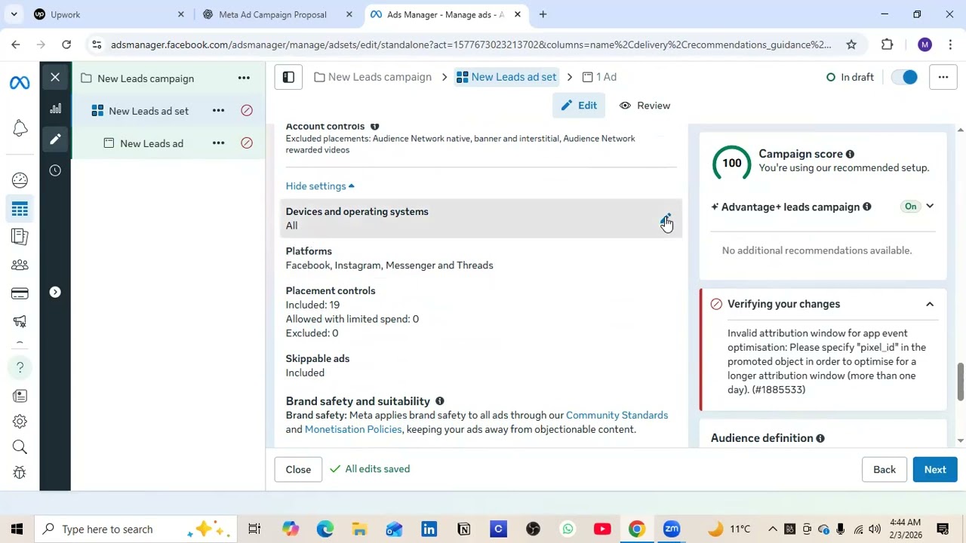
Task: Collapse Verifying your changes panel
Action: pos(930,304)
